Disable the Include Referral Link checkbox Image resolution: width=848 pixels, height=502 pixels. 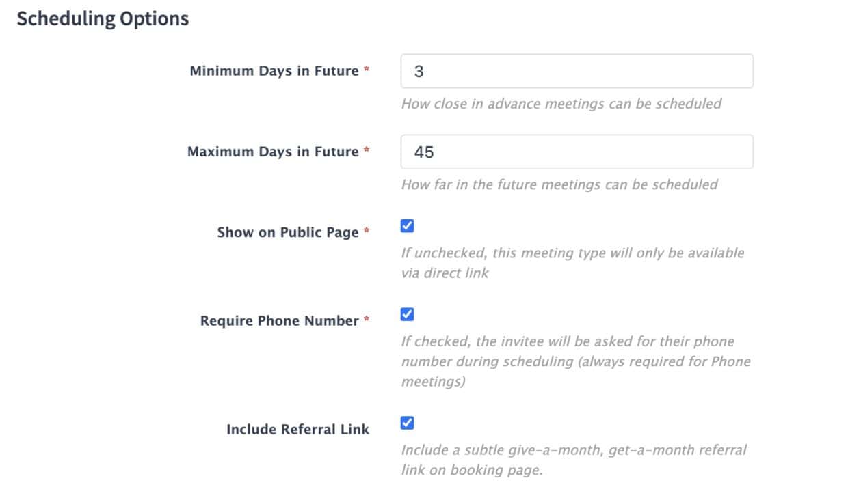coord(407,423)
